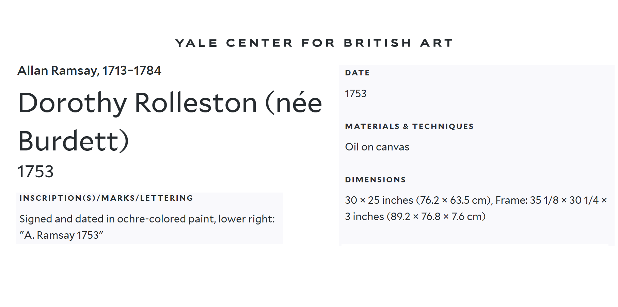Click the word ART in the header
Screen dimensions: 618x307
(x=437, y=43)
